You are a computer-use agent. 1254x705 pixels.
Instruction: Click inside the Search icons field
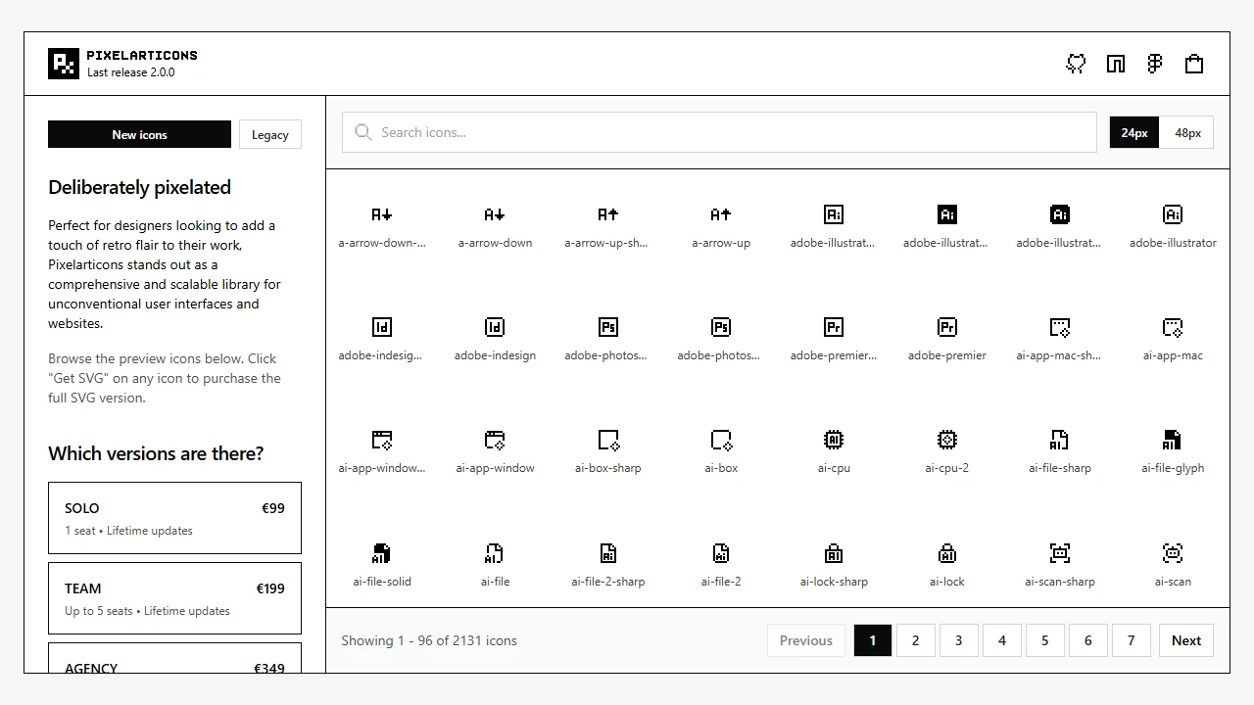coord(686,131)
